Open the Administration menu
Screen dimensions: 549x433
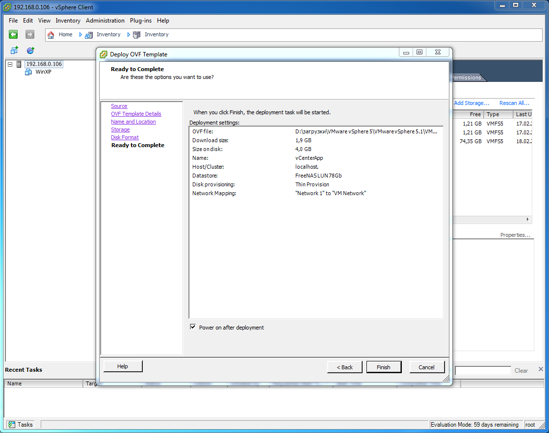(105, 21)
